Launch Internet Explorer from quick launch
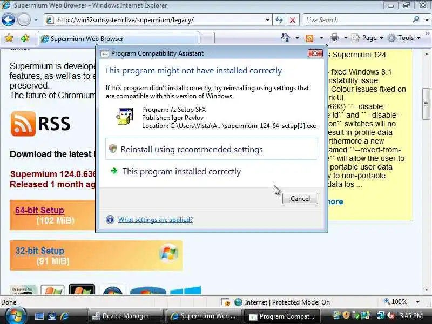The height and width of the screenshot is (324, 432). tap(64, 316)
